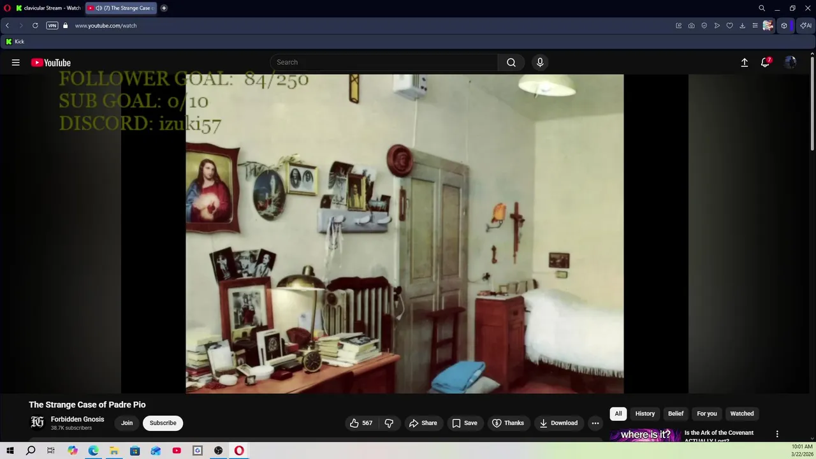Viewport: 816px width, 459px height.
Task: Select The Strange Case browser tab
Action: point(121,8)
